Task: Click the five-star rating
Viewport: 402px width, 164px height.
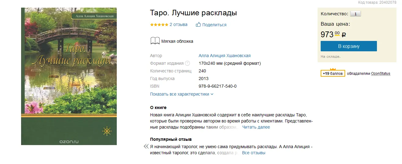Action: click(159, 25)
